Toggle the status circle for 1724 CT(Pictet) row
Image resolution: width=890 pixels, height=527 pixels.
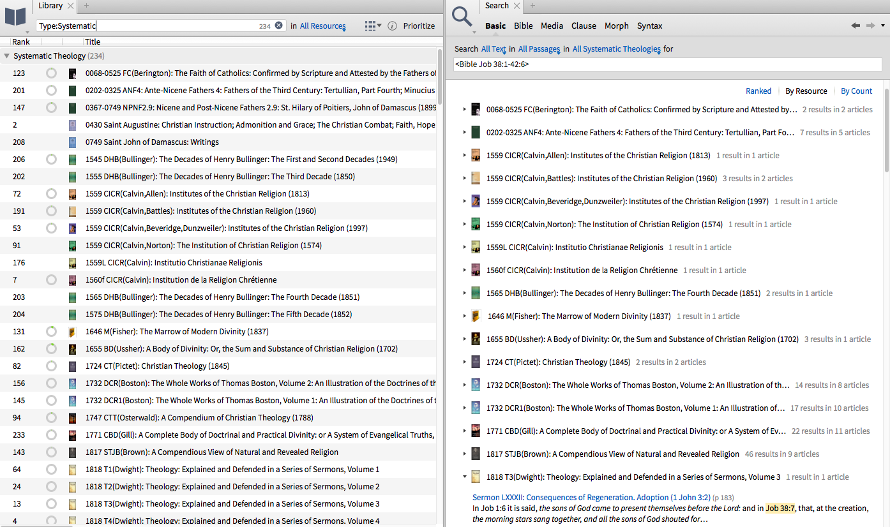pos(51,366)
